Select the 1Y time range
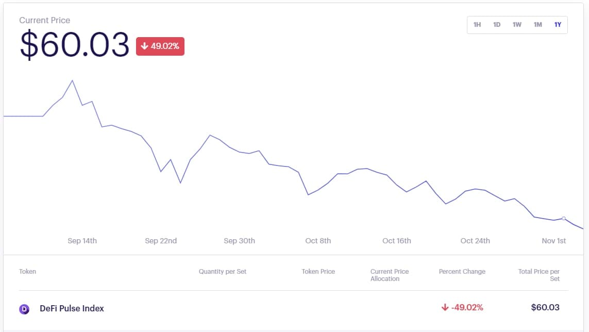Screen dimensions: 589x332 [x=558, y=25]
